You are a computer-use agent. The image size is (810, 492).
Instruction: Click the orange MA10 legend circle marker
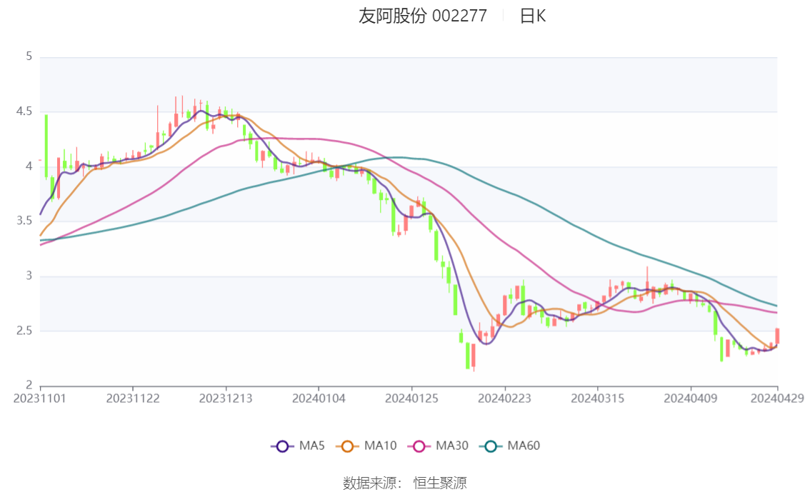(348, 446)
